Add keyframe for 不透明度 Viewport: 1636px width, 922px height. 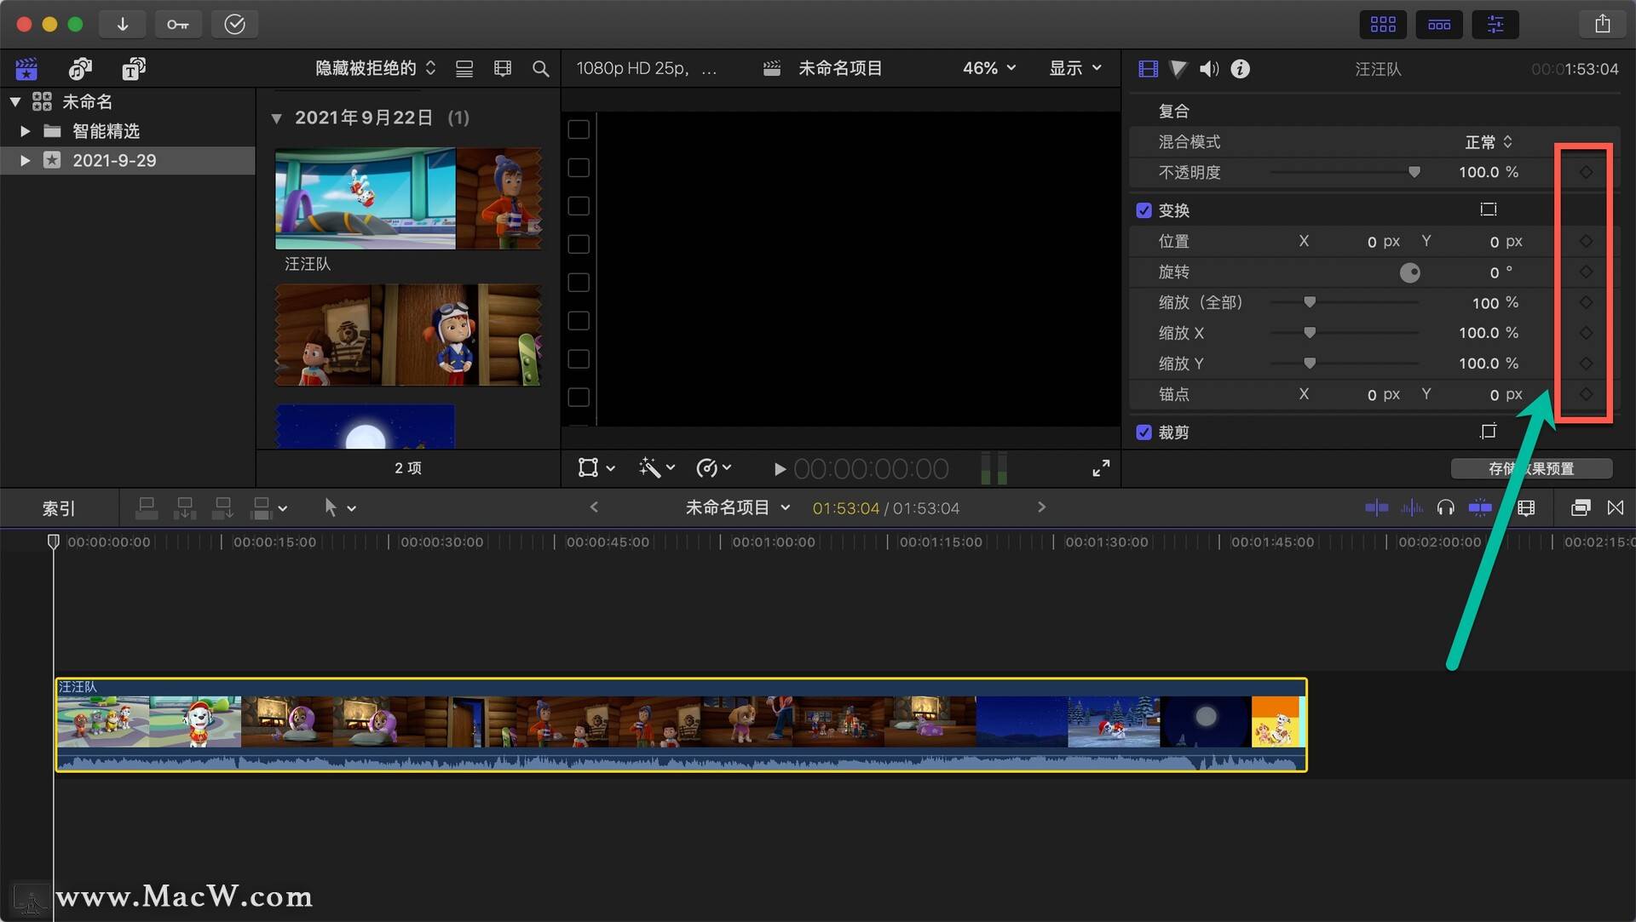tap(1586, 172)
